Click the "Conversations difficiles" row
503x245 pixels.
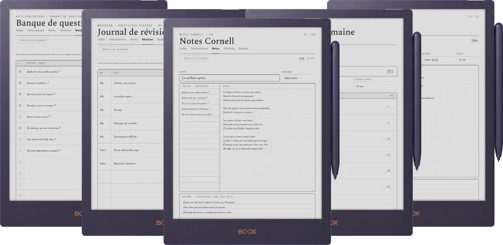click(131, 137)
